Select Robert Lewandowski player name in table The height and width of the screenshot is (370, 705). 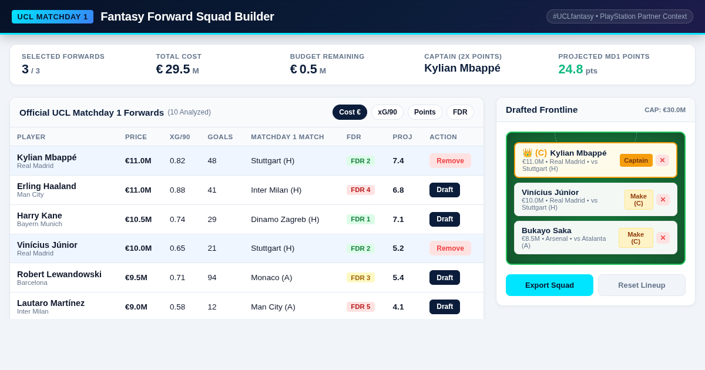coord(59,274)
